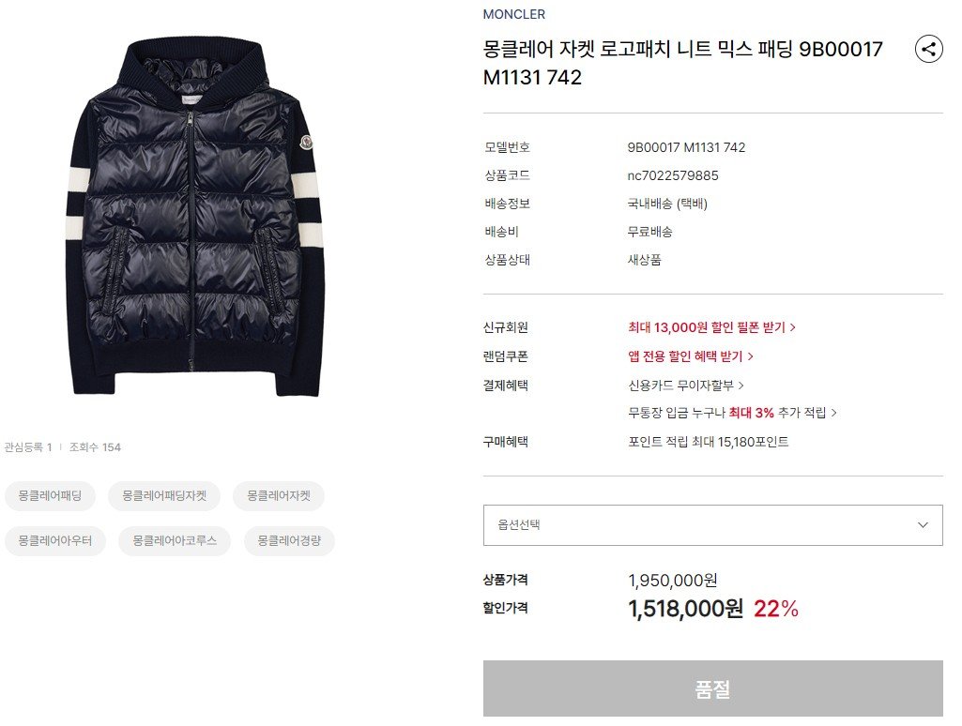This screenshot has height=726, width=962.
Task: Select the 몽클레어패딩자켓 tag
Action: (164, 496)
